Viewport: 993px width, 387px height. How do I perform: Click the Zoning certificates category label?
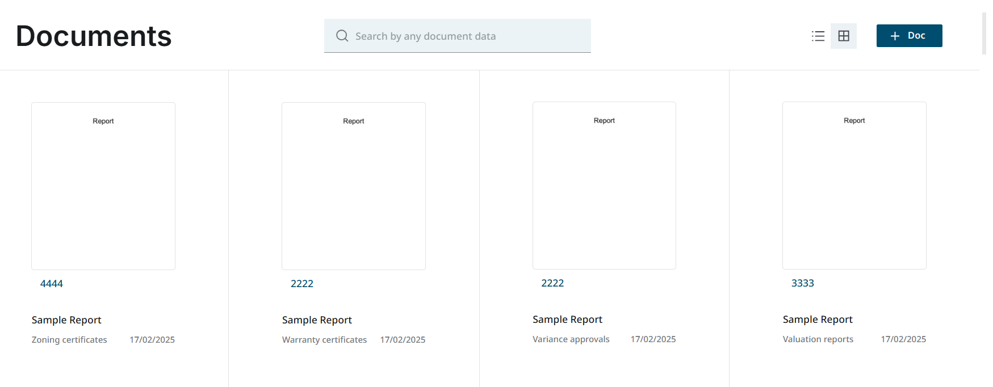tap(69, 340)
